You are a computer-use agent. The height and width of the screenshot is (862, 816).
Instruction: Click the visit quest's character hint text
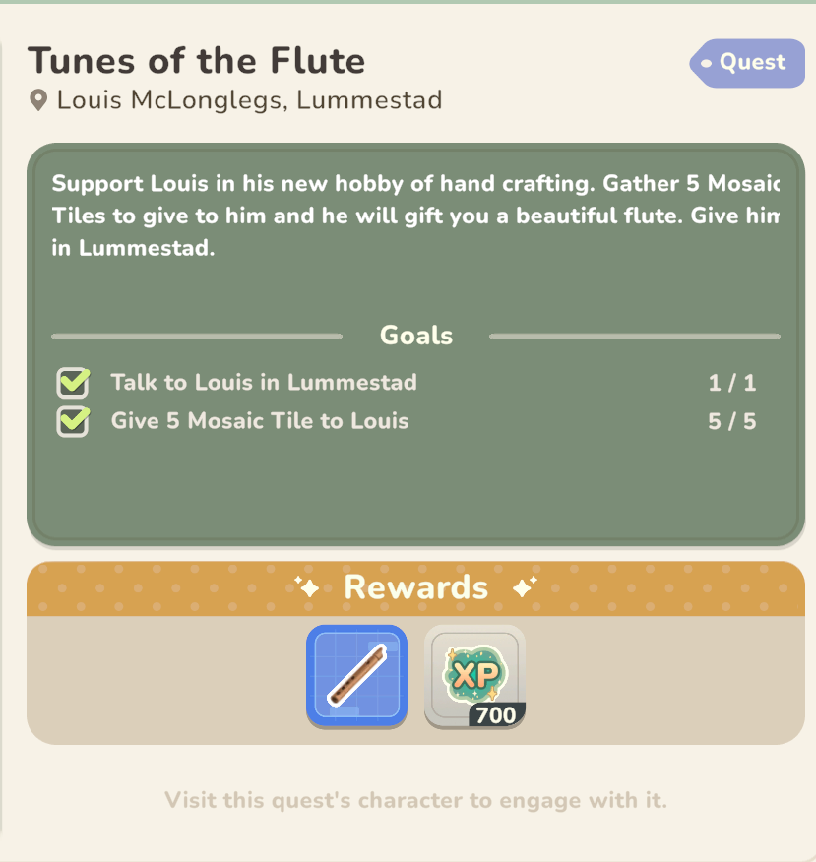click(x=415, y=800)
